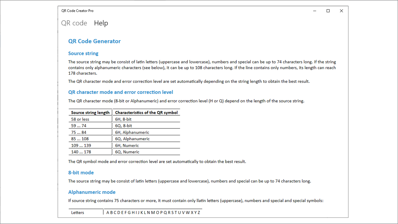Click the QR Code Generator heading
The width and height of the screenshot is (398, 224).
(x=94, y=41)
